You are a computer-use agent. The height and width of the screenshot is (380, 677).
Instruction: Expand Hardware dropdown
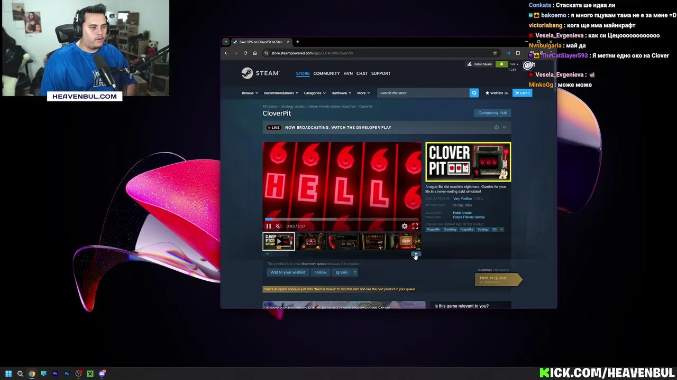tap(341, 93)
